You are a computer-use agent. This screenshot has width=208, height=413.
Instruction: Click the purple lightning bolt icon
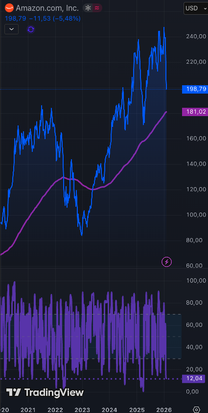pos(166,262)
